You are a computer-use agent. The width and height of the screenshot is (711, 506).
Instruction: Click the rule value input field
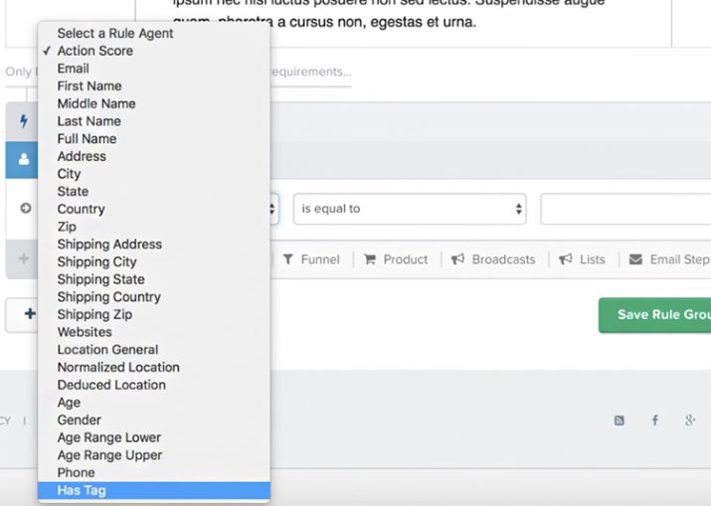click(625, 209)
